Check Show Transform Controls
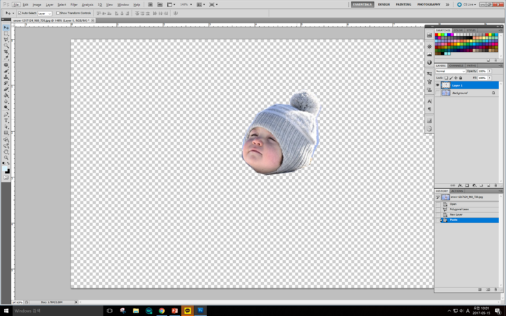 point(58,13)
